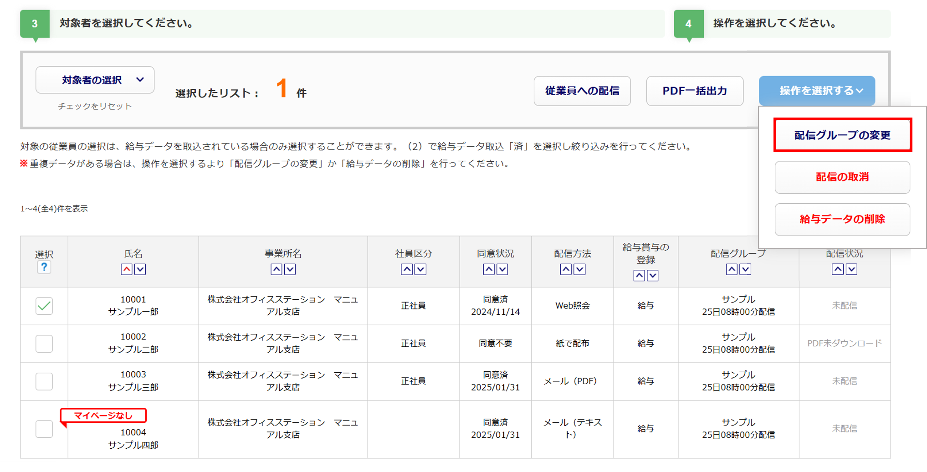
Task: Select the checkbox for サンプル二郎
Action: pos(44,344)
